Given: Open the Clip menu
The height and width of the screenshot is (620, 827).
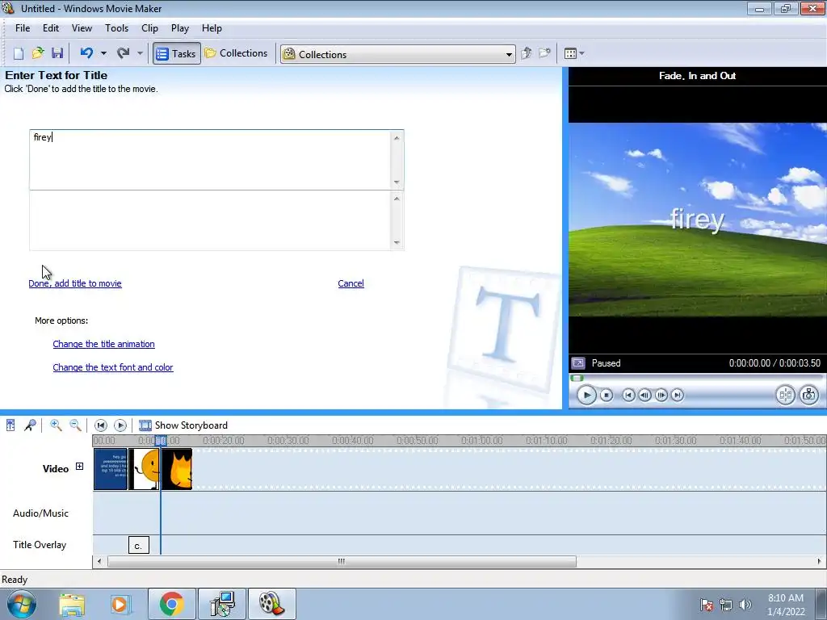Looking at the screenshot, I should (x=149, y=28).
